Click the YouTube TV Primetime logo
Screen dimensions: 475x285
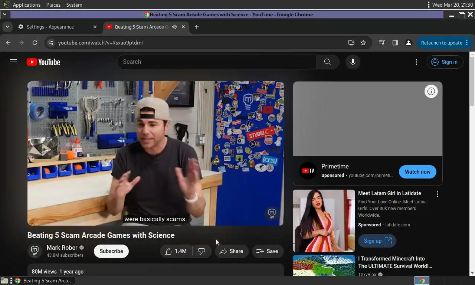coord(308,171)
